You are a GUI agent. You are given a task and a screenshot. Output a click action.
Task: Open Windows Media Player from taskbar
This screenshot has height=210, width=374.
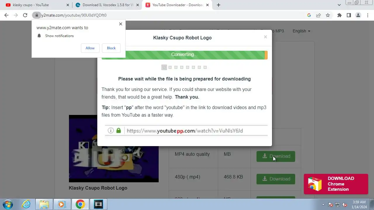pyautogui.click(x=62, y=204)
